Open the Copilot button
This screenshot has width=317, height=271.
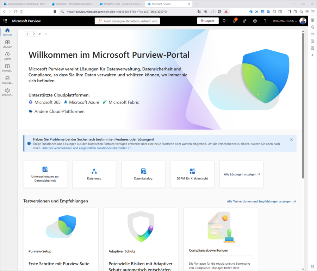point(207,21)
